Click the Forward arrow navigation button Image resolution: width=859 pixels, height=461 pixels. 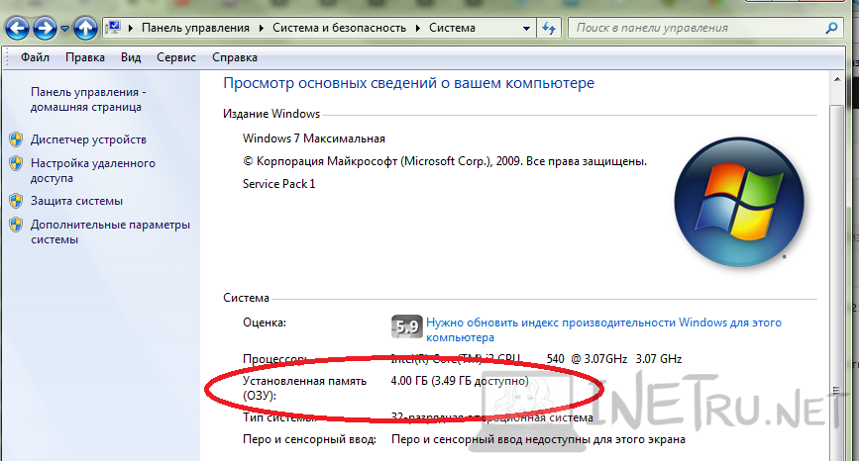click(x=45, y=28)
